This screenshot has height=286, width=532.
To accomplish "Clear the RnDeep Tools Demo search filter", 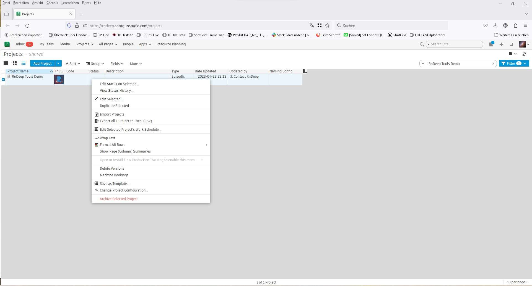I will [x=493, y=64].
